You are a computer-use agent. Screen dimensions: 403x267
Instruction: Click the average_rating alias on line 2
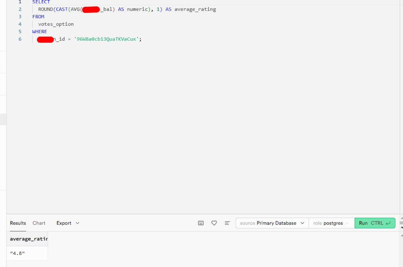point(195,9)
